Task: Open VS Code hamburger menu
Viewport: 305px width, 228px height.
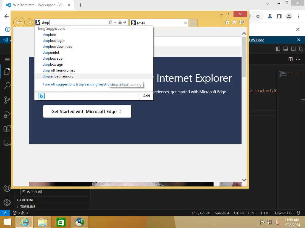Action: tap(7, 59)
